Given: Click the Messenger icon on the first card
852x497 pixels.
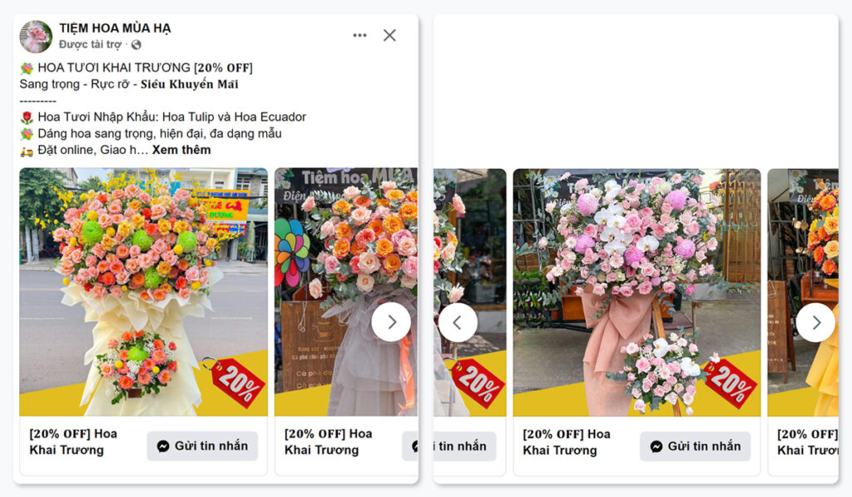Looking at the screenshot, I should coord(164,446).
